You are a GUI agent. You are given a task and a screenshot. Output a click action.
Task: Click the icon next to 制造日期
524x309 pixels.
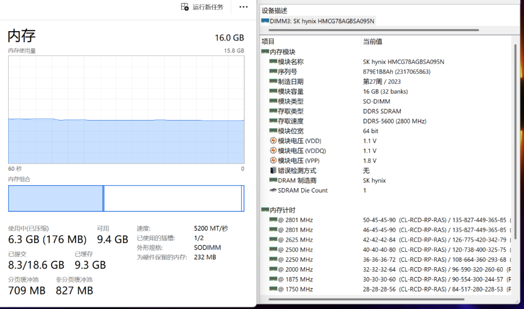tap(273, 81)
